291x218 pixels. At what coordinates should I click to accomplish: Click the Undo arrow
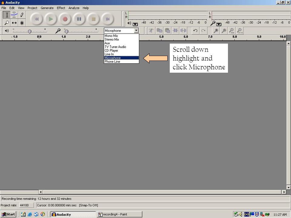point(195,31)
